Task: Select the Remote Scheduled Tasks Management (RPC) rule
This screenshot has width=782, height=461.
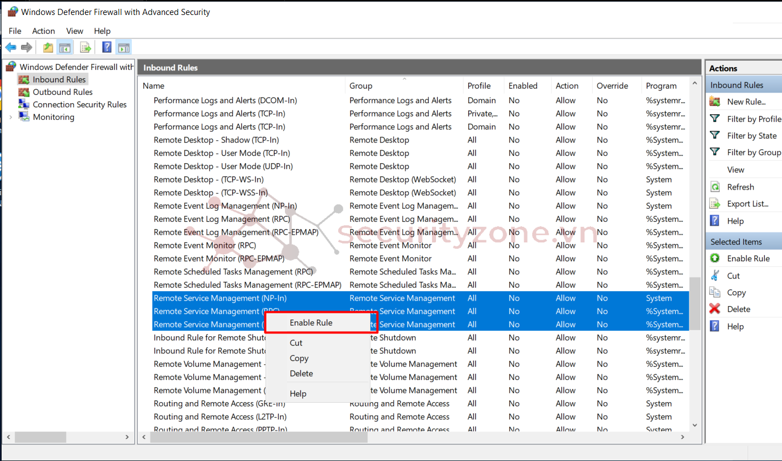Action: 420,272
